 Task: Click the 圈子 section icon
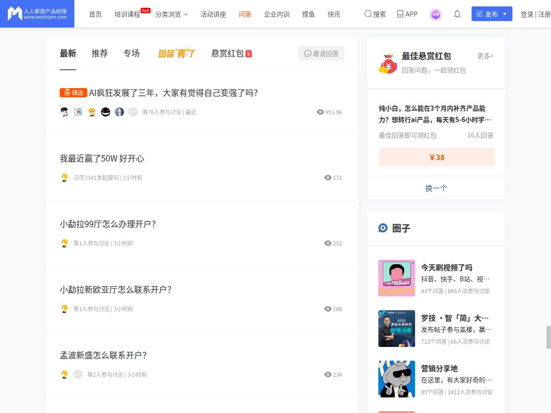(x=383, y=228)
